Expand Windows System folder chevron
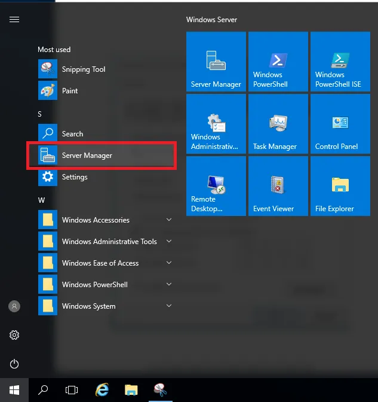378x402 pixels. [x=169, y=306]
